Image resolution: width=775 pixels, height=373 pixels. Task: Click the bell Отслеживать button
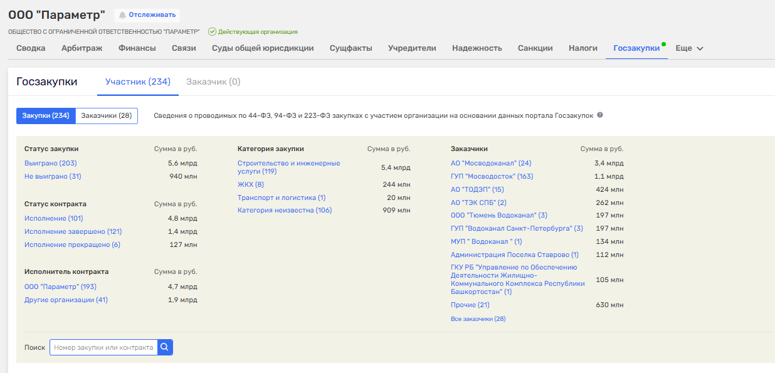[147, 15]
